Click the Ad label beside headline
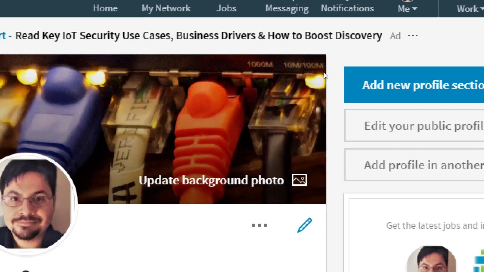The image size is (484, 272). point(395,36)
